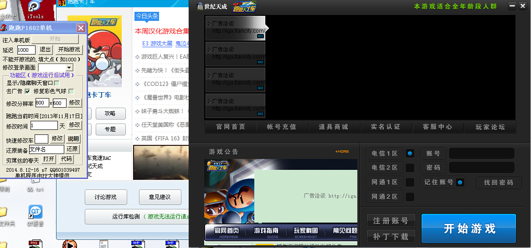
Task: Select the 电信1区 server radio
Action: 410,153
